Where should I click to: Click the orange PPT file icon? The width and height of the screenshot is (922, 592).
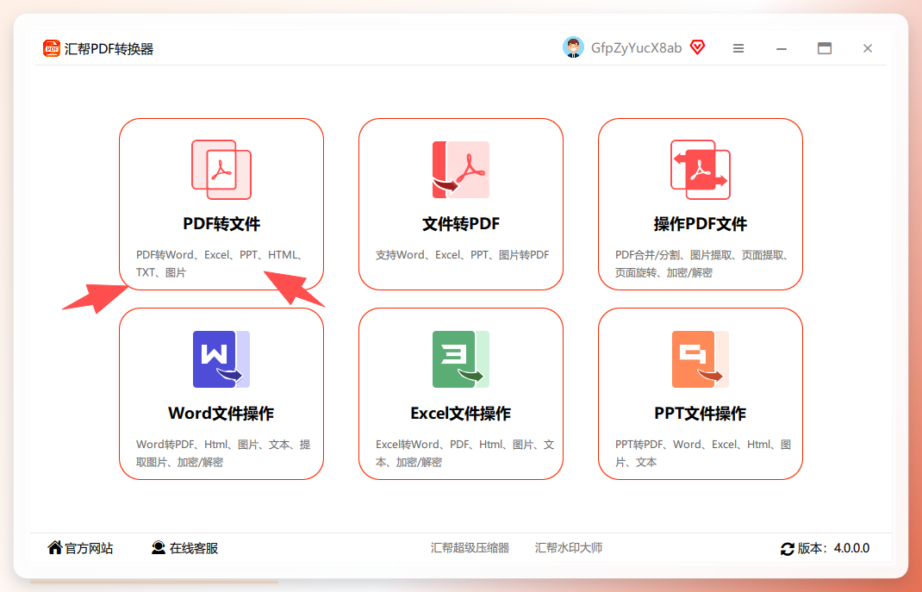(x=701, y=359)
